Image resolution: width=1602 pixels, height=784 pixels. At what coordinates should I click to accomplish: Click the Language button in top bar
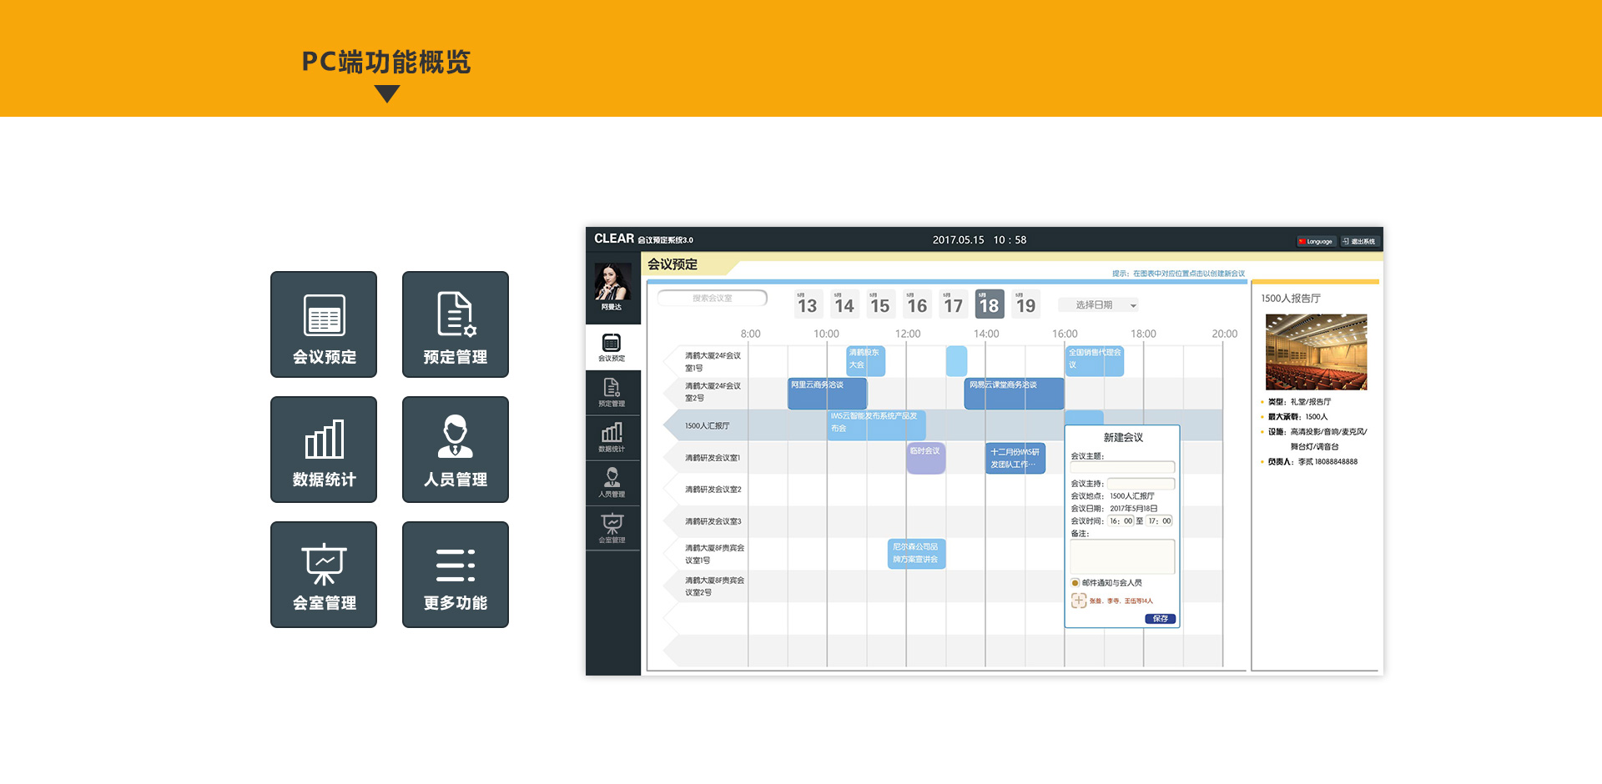pos(1316,242)
